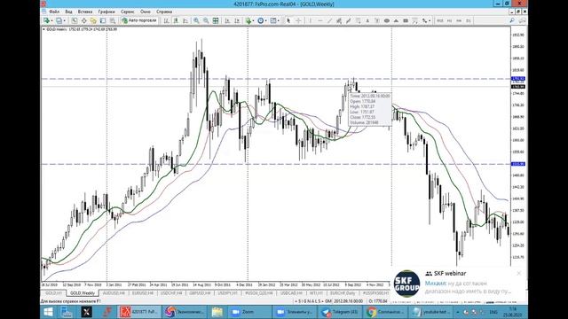This screenshot has height=319, width=568.
Task: Select the Crosshair tool
Action: point(298,20)
